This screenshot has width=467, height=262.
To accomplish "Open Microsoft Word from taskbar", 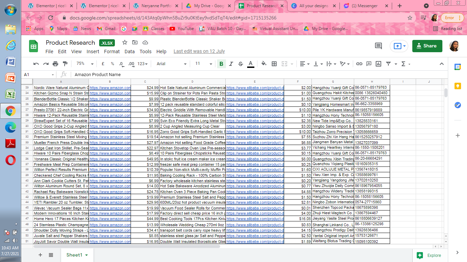I will coord(10,62).
